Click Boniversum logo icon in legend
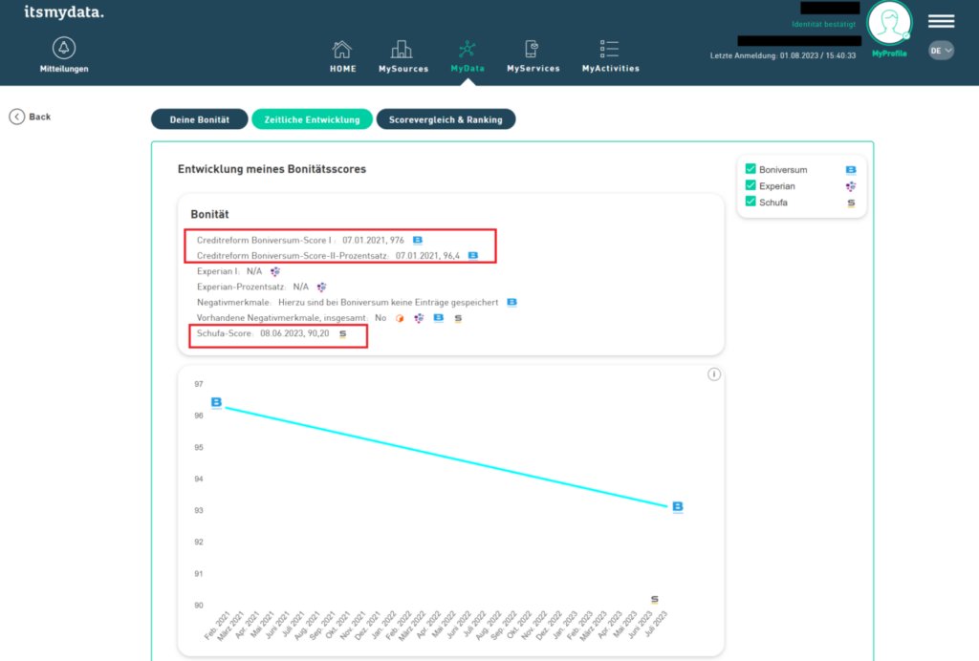The image size is (979, 661). (x=850, y=170)
